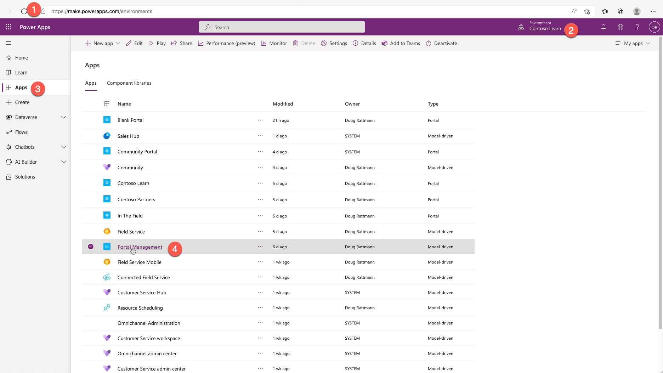Open the notifications bell

(603, 27)
